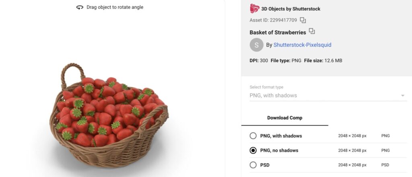Choose the PSD radio button

253,165
